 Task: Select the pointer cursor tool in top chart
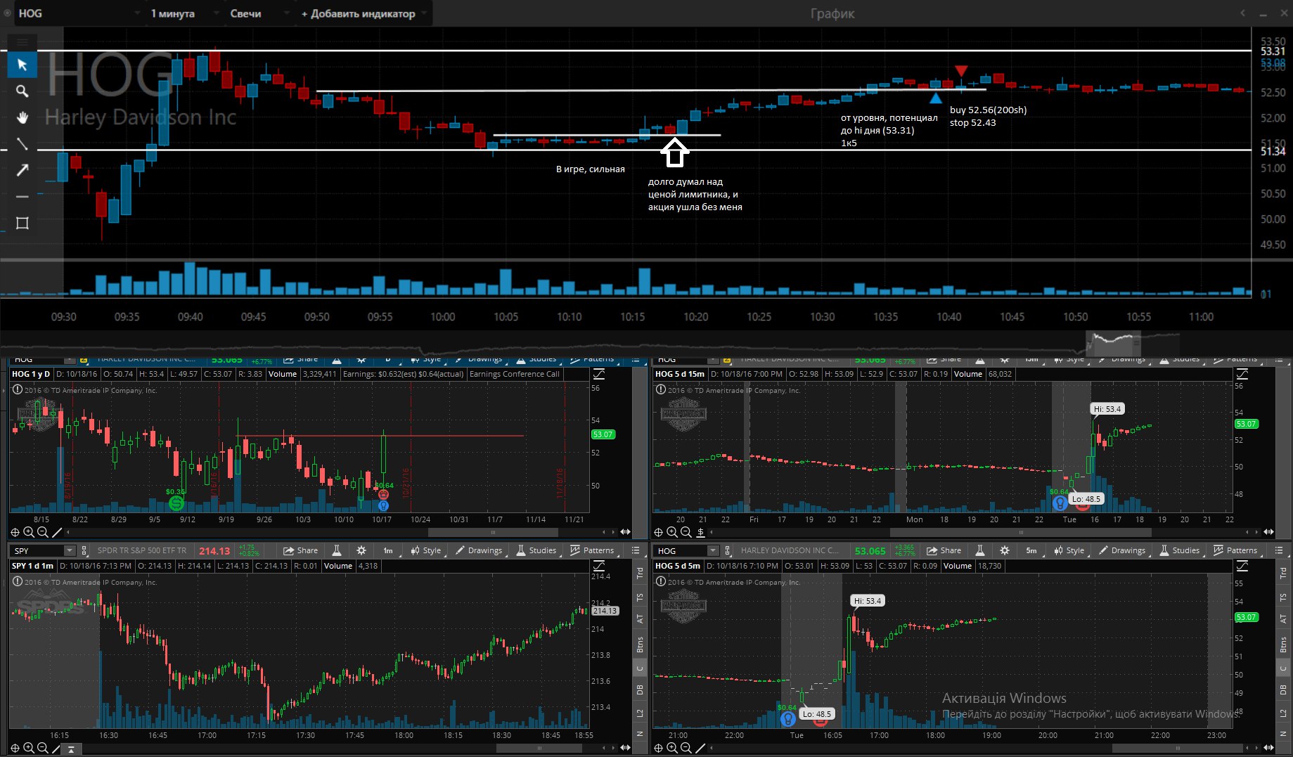click(x=22, y=65)
